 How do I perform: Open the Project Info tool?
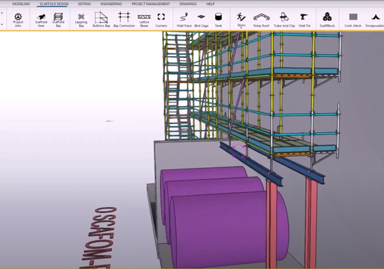coord(18,20)
